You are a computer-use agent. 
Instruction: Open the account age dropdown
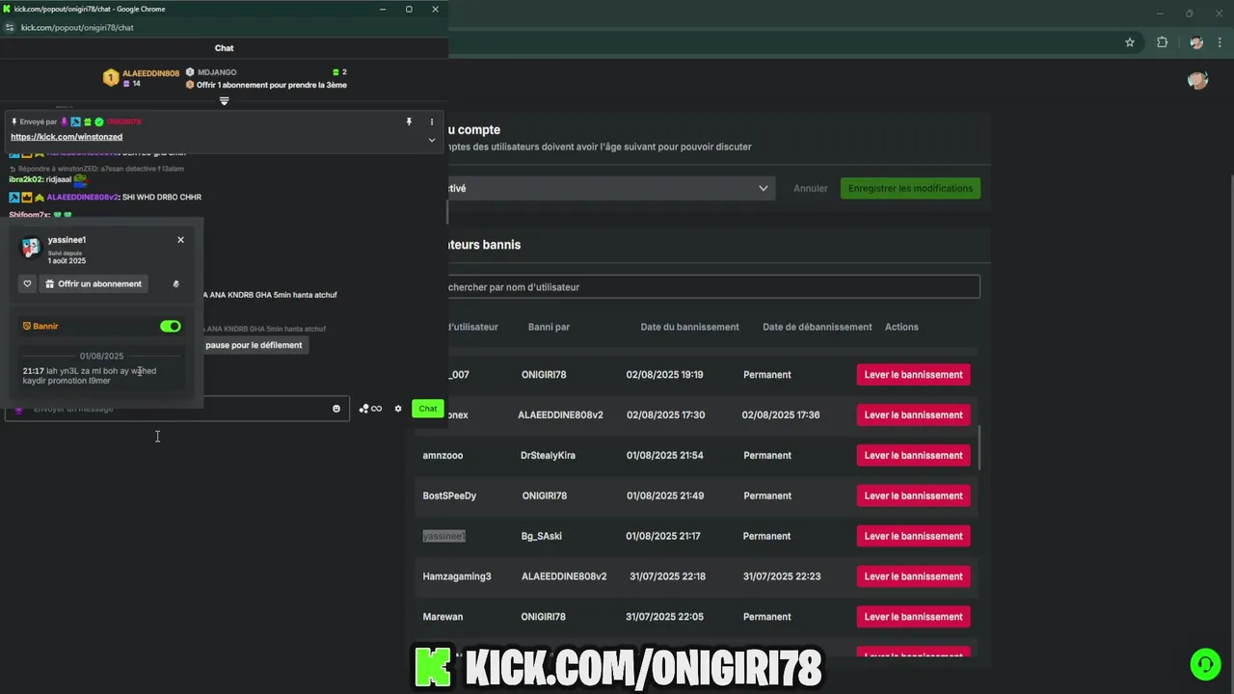point(610,188)
